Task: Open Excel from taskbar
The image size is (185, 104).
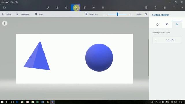Action: [38, 102]
